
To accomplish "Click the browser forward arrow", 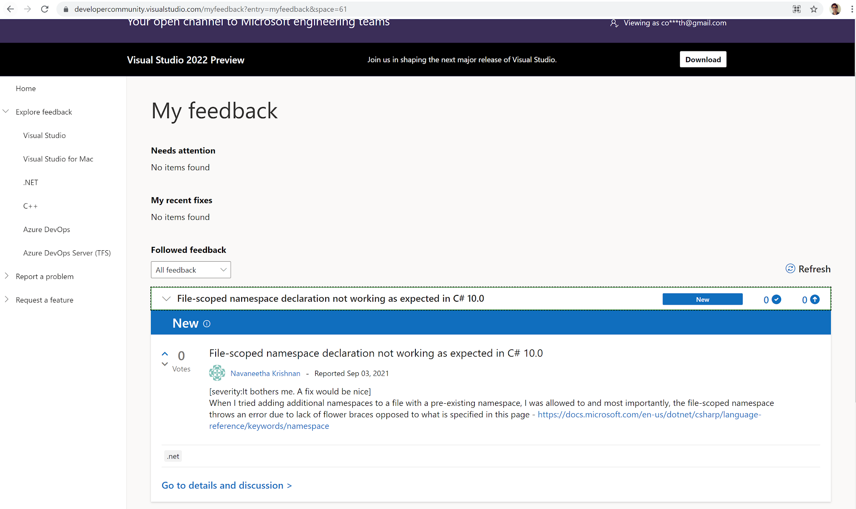I will tap(28, 9).
